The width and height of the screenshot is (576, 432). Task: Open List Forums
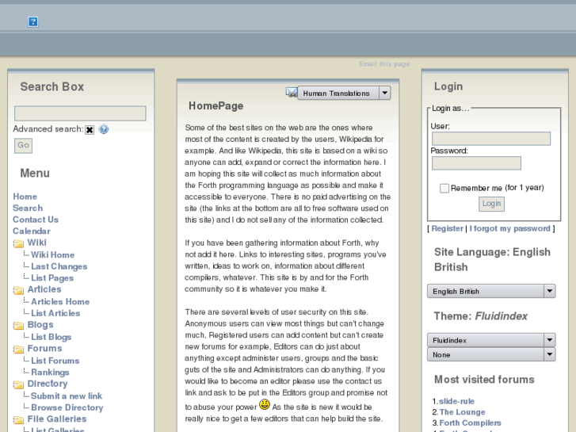click(55, 361)
